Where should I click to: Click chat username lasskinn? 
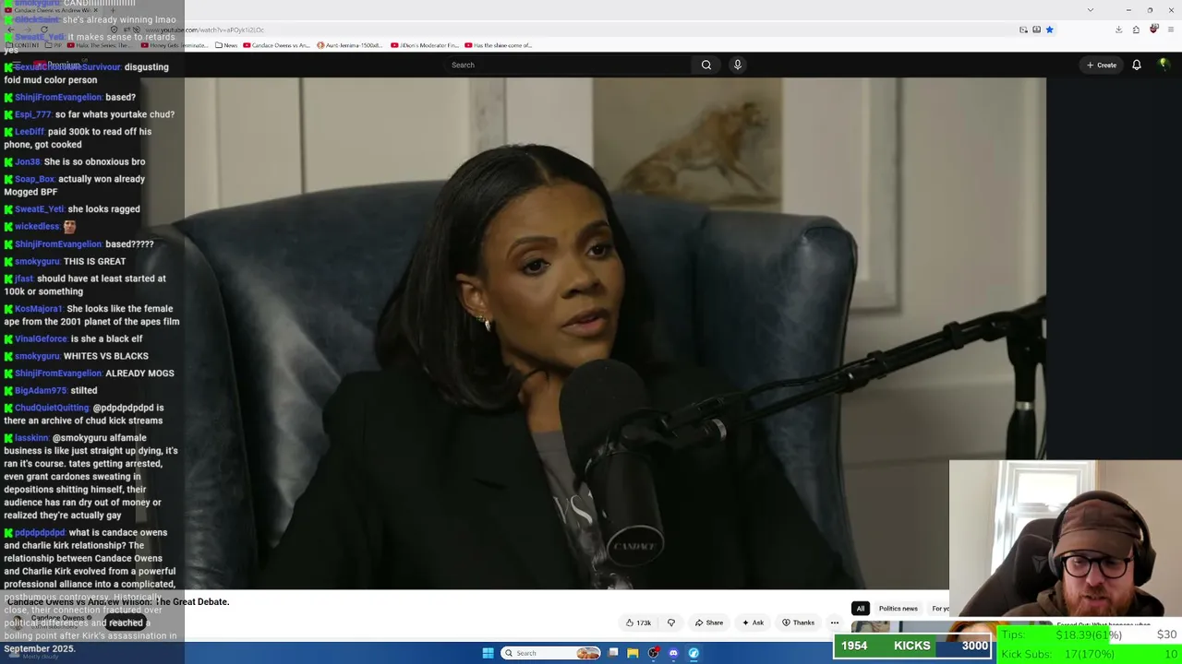pos(31,438)
